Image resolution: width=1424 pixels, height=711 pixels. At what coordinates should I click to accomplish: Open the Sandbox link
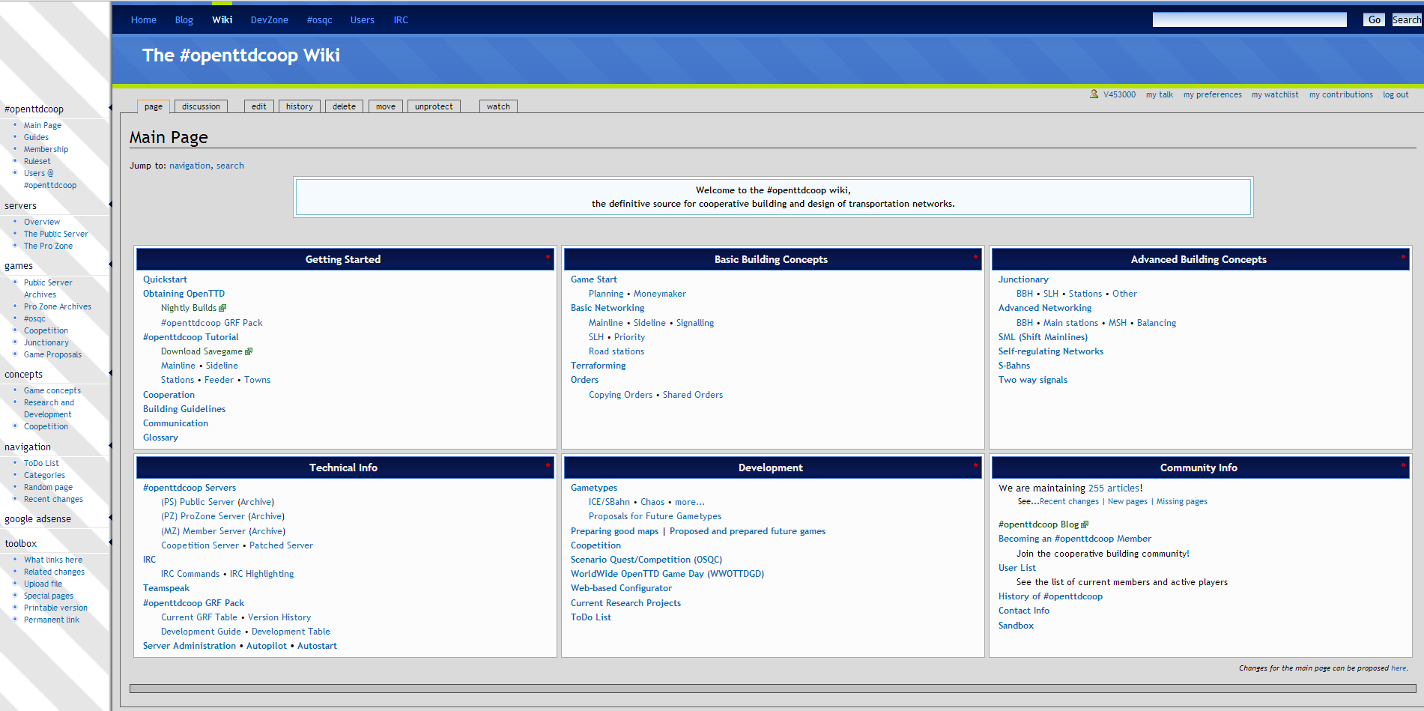(1017, 626)
